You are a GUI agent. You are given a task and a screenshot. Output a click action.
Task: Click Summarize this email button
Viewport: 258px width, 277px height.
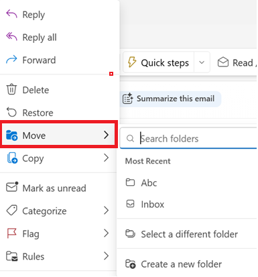click(x=171, y=99)
